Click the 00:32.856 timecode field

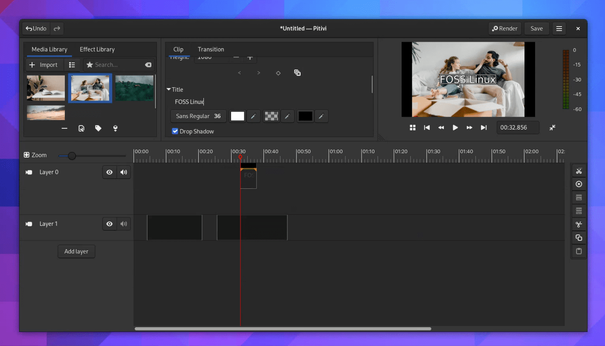pyautogui.click(x=518, y=127)
